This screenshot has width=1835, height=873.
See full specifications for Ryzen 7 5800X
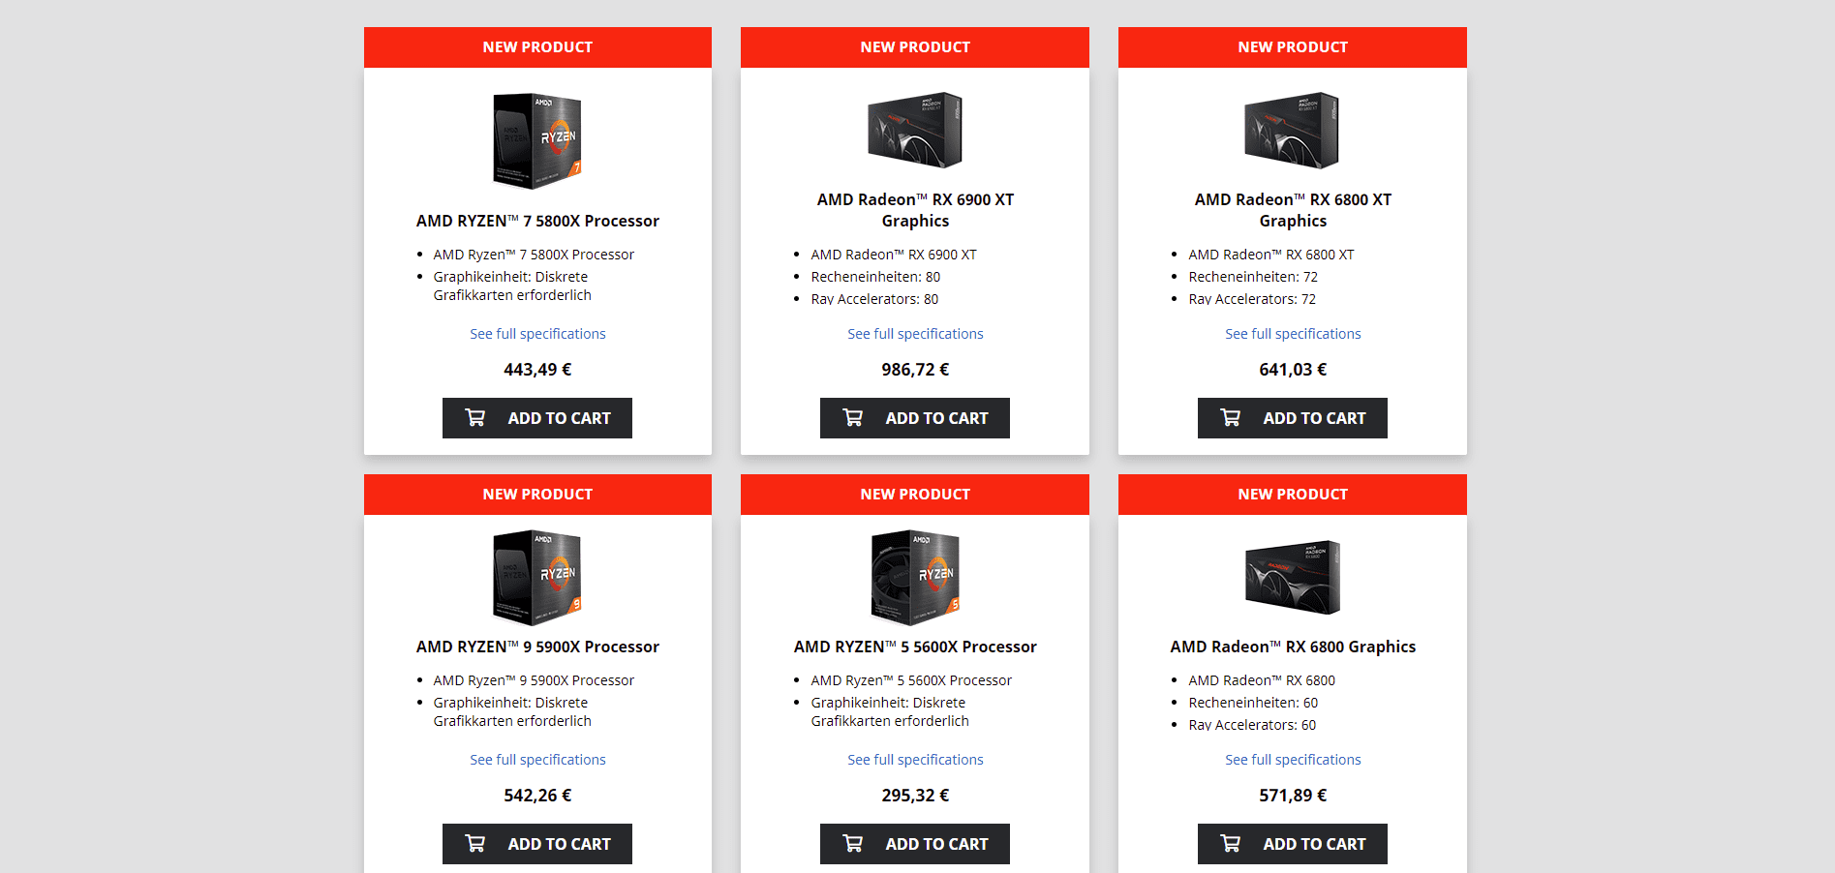pyautogui.click(x=537, y=334)
